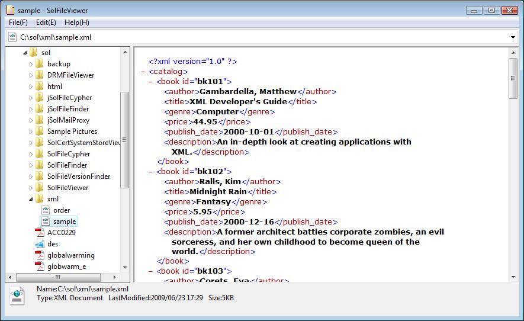This screenshot has height=321, width=524.
Task: Click the order XML file icon
Action: coord(46,210)
